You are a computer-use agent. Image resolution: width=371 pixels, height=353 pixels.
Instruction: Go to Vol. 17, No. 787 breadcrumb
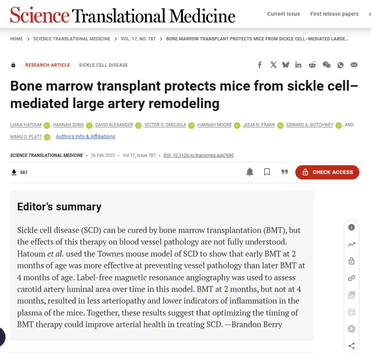click(x=138, y=39)
